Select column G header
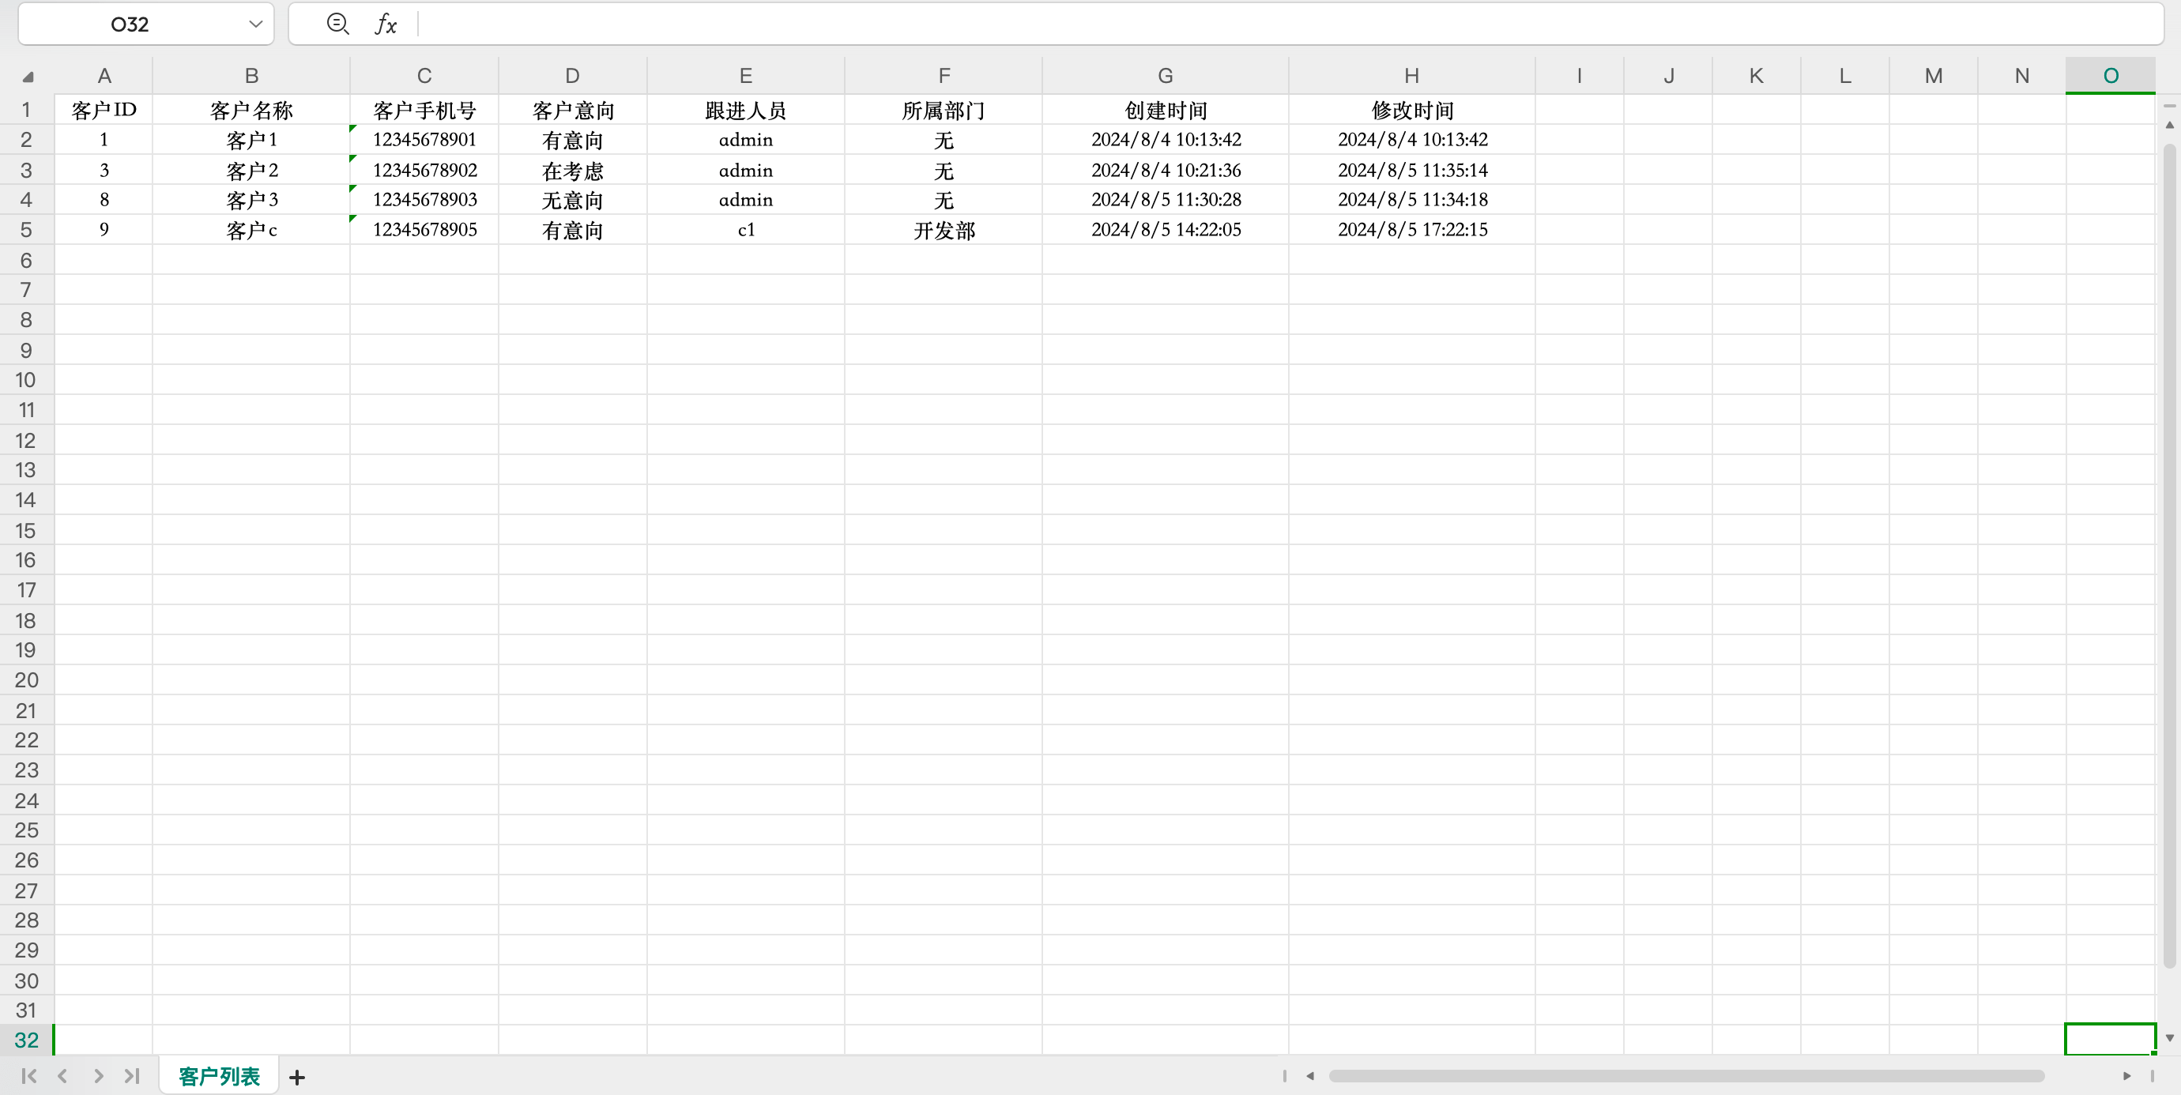Viewport: 2181px width, 1095px height. coord(1166,75)
